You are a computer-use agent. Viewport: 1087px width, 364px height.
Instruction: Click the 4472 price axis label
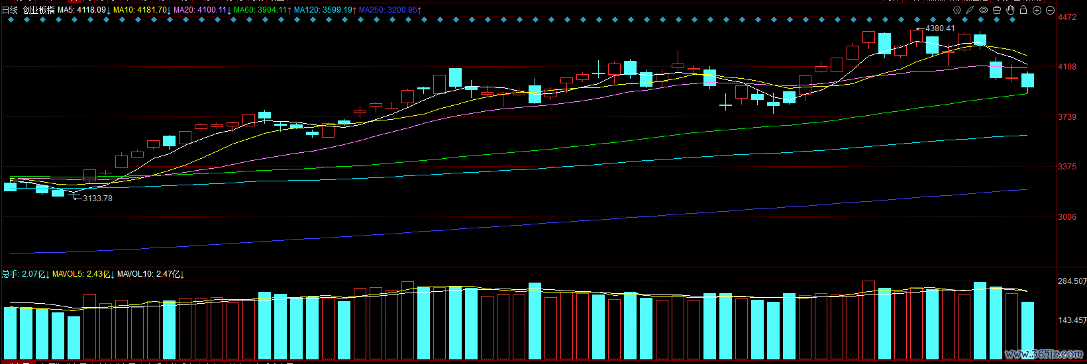pos(1067,17)
